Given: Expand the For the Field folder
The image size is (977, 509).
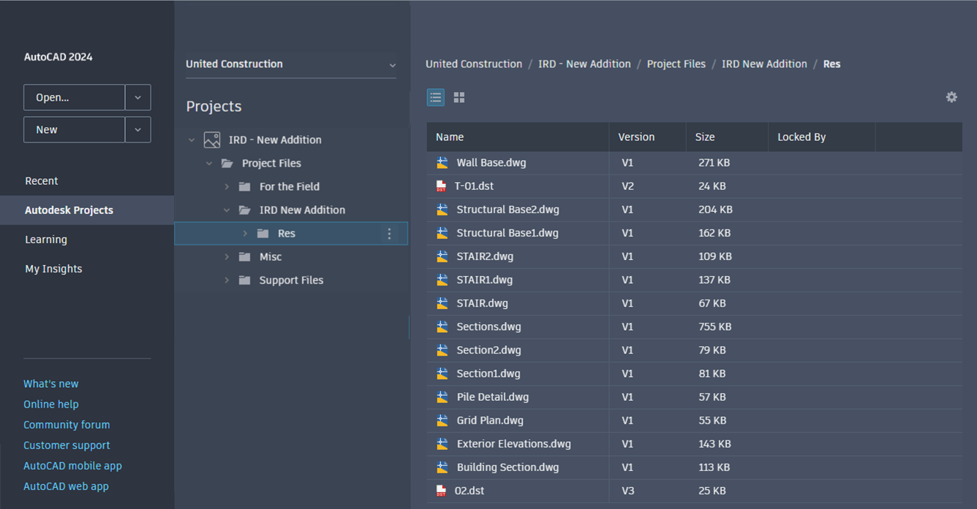Looking at the screenshot, I should pos(227,187).
